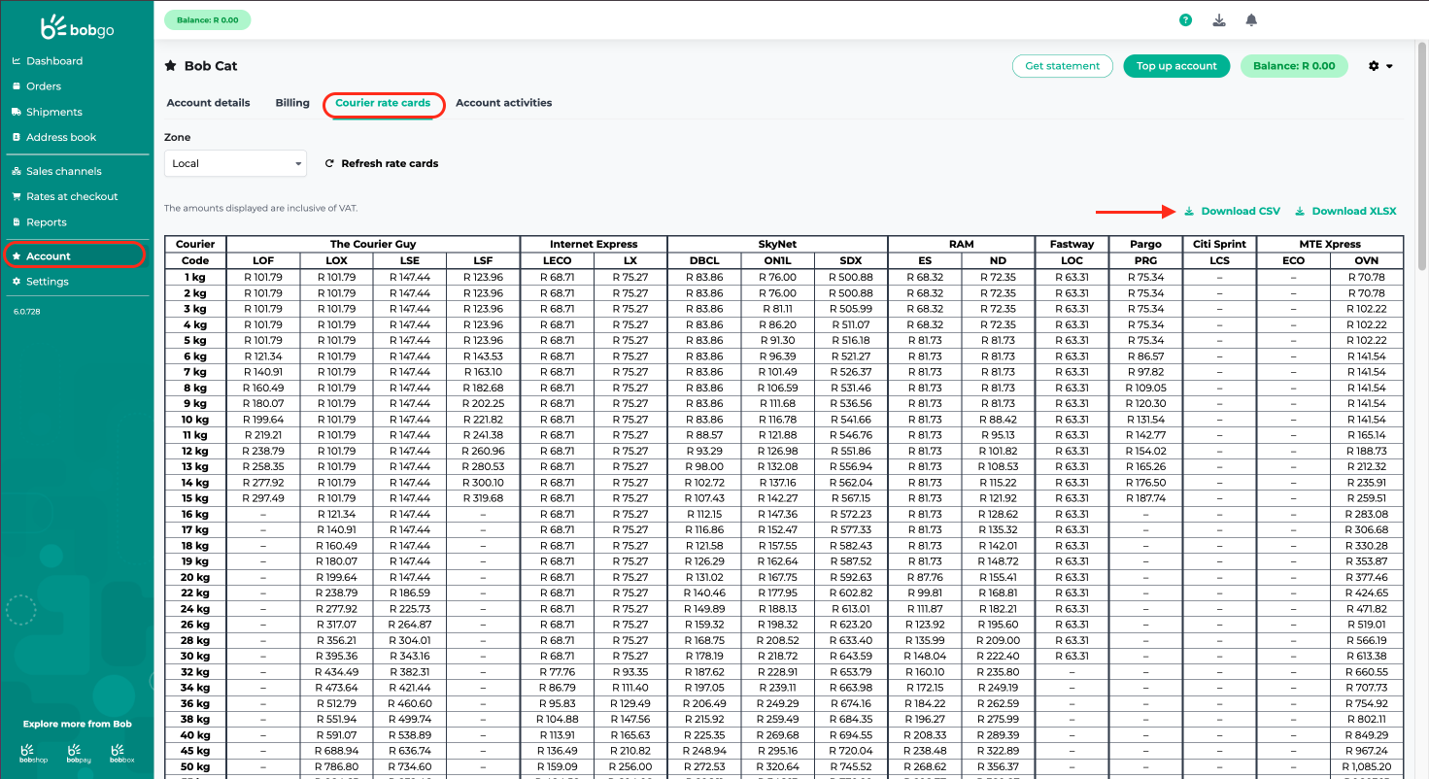Click the VAT inclusive amounts note
This screenshot has height=779, width=1429.
261,208
